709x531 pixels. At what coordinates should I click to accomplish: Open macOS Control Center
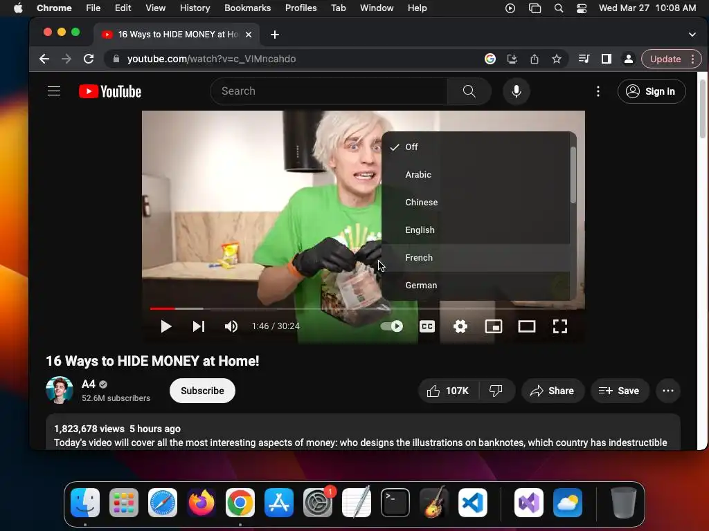pos(582,8)
